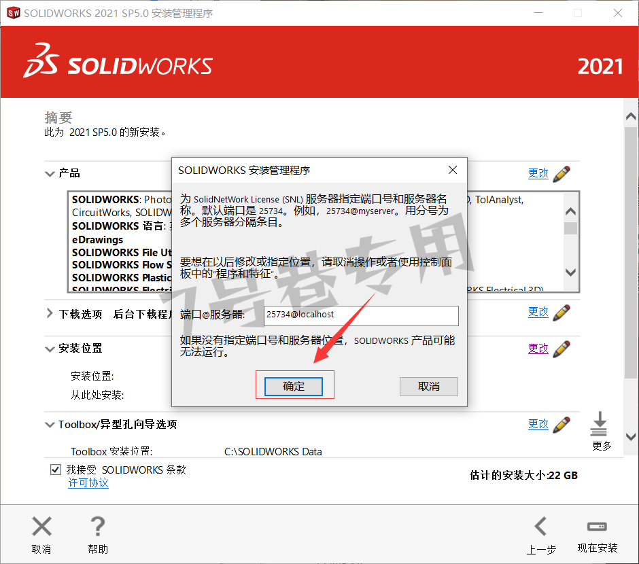The height and width of the screenshot is (564, 639).
Task: Click the 3DS SOLIDWORKS logo in the banner
Action: pos(118,61)
